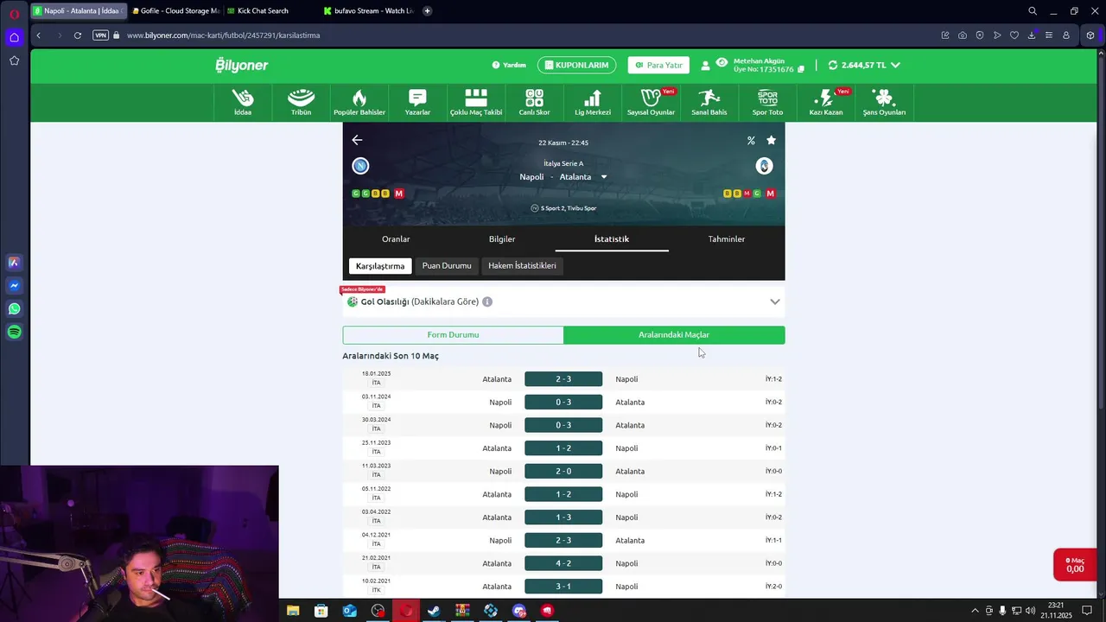Click the Napoli team crest
Viewport: 1106px width, 622px height.
(360, 166)
